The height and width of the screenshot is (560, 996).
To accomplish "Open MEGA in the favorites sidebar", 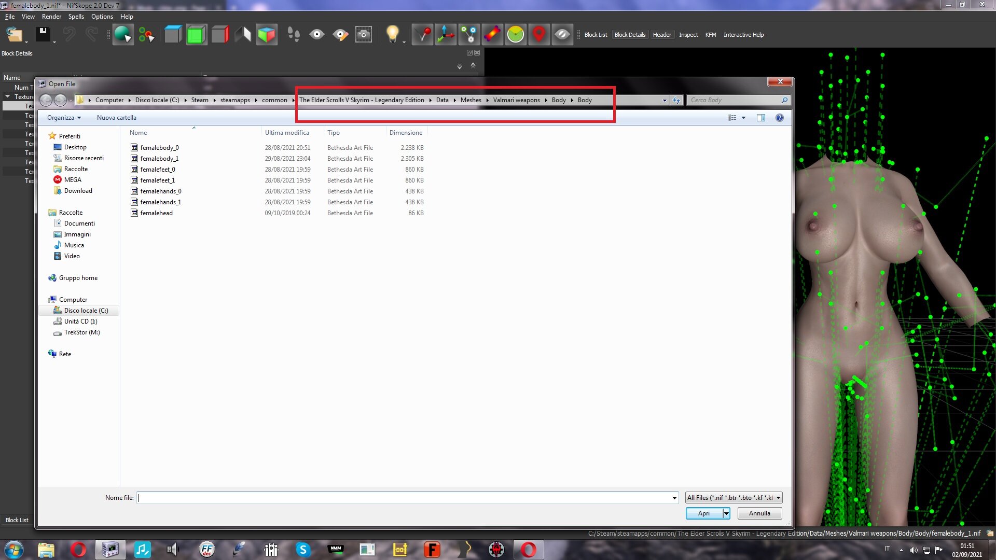I will (73, 180).
